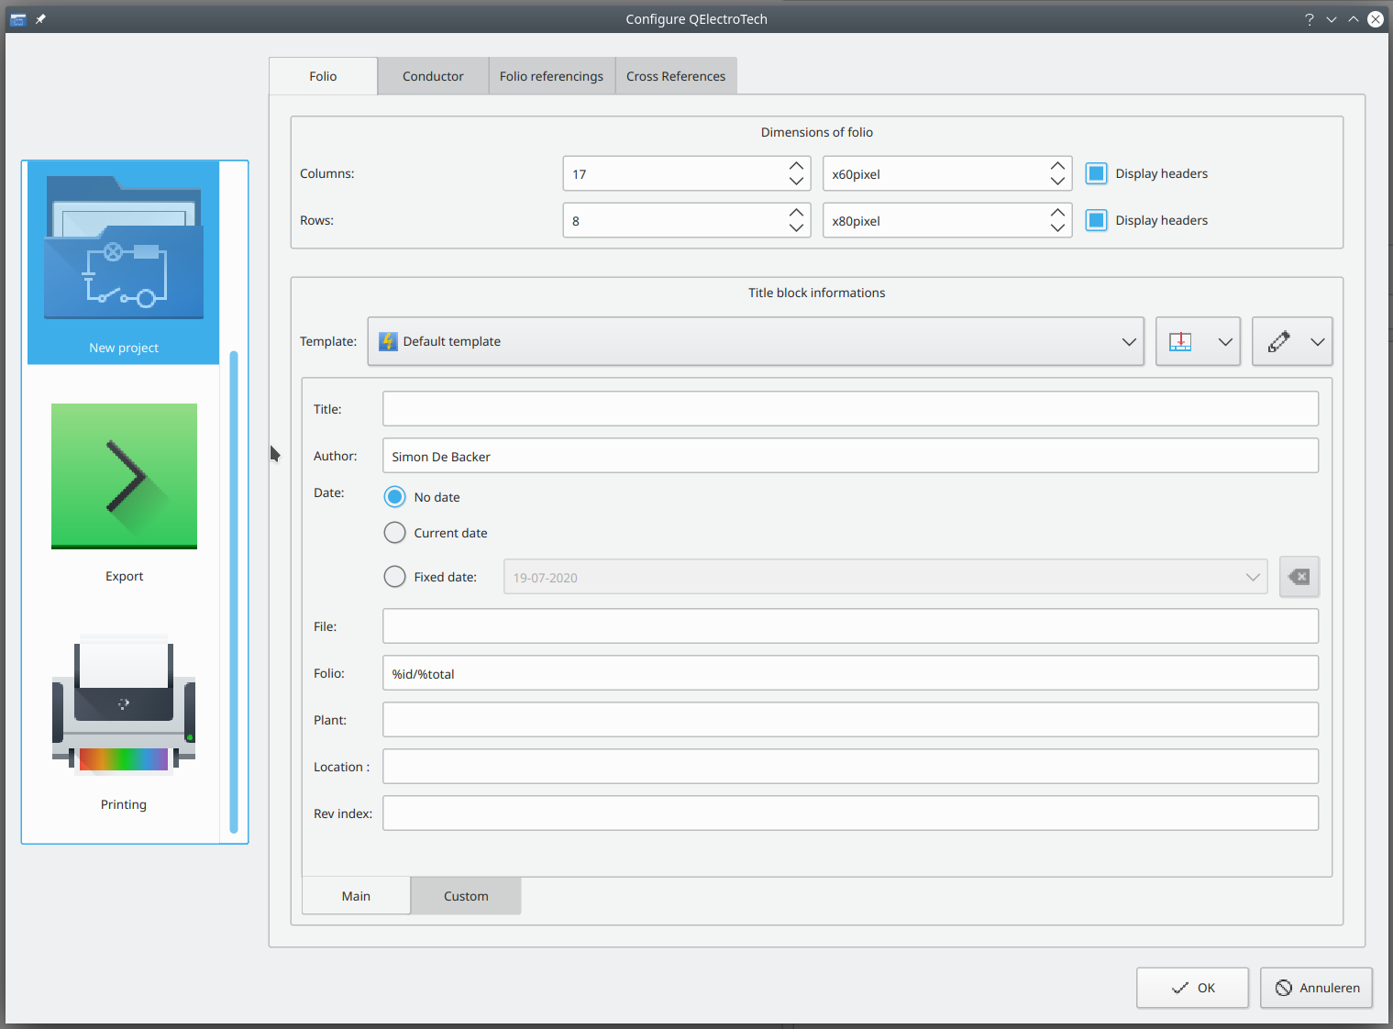Open the Default template dropdown
This screenshot has width=1393, height=1029.
pos(755,342)
